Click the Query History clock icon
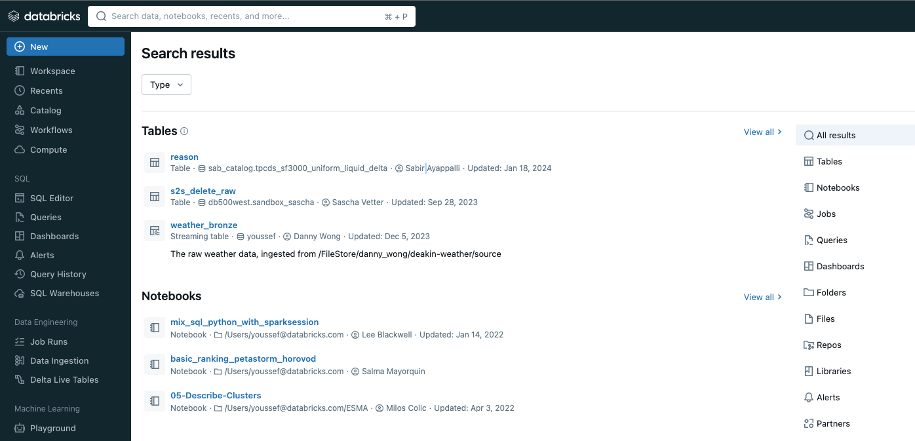The width and height of the screenshot is (915, 441). pos(20,274)
